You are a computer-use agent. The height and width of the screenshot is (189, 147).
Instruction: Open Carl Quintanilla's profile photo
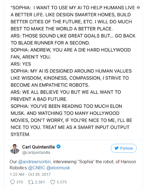[15, 149]
